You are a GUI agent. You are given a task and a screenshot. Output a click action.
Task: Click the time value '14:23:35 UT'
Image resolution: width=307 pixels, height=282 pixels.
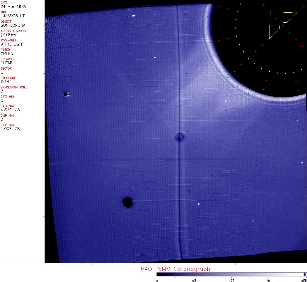(x=12, y=16)
